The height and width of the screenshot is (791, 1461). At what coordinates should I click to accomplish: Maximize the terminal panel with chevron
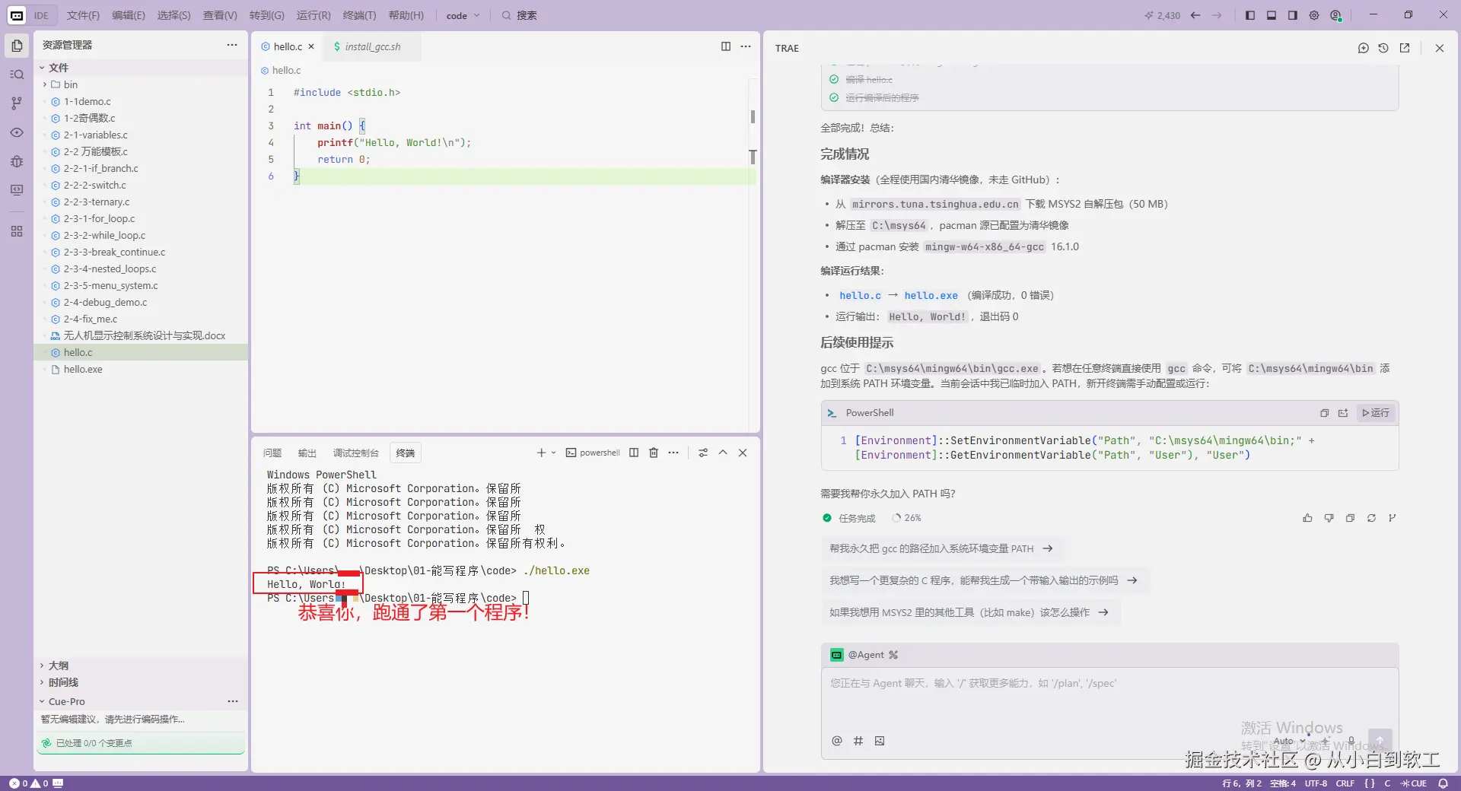click(723, 453)
